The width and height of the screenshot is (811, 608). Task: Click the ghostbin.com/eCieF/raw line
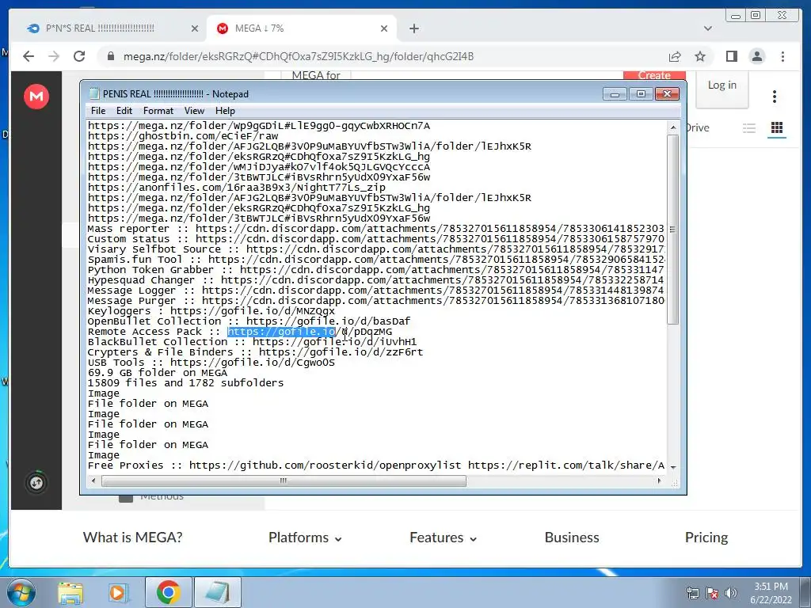click(x=183, y=136)
